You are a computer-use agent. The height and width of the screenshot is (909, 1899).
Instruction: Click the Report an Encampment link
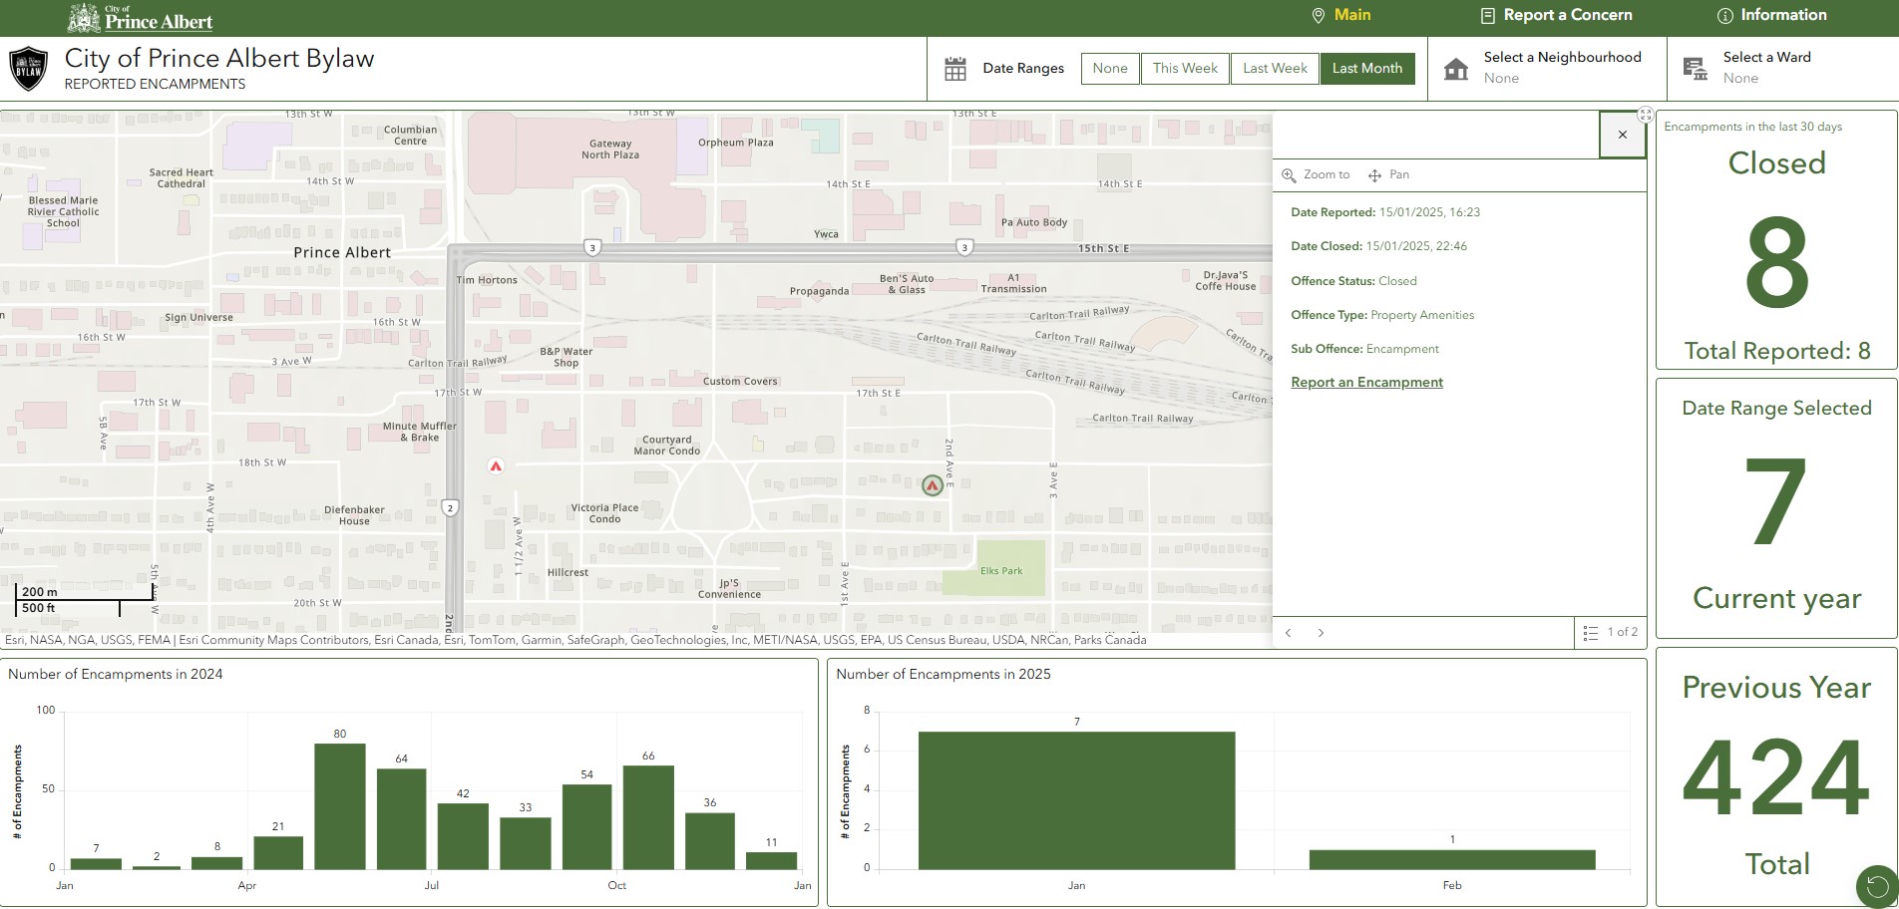click(x=1366, y=382)
